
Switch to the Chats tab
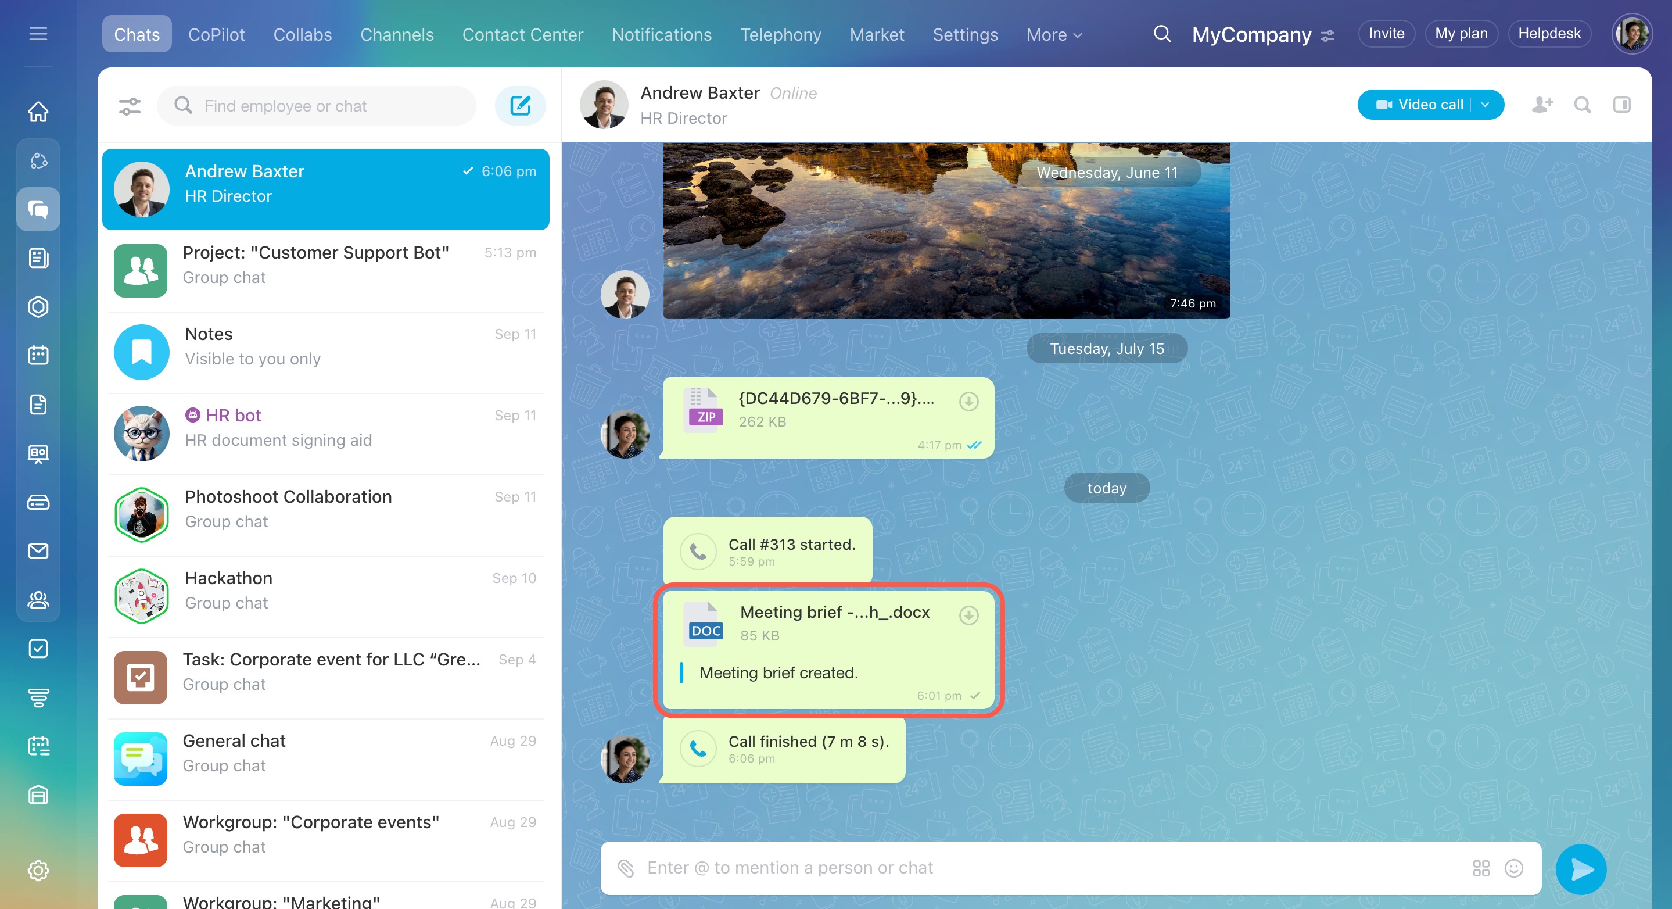coord(137,34)
